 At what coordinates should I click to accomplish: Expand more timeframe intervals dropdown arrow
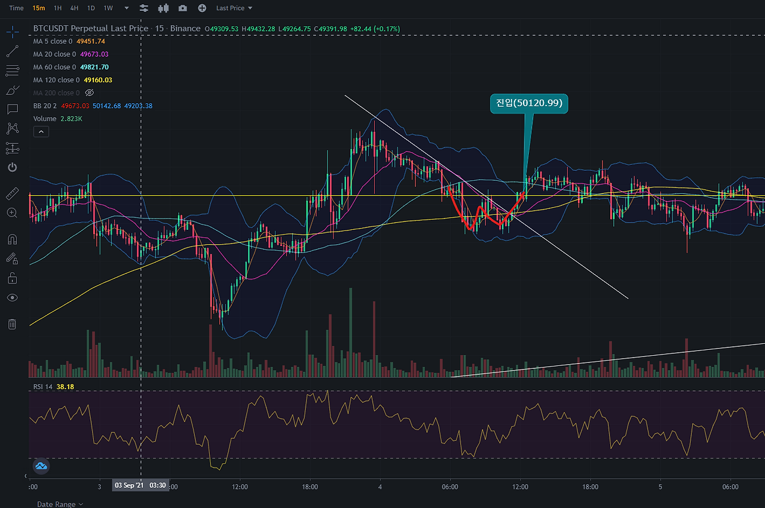point(126,8)
